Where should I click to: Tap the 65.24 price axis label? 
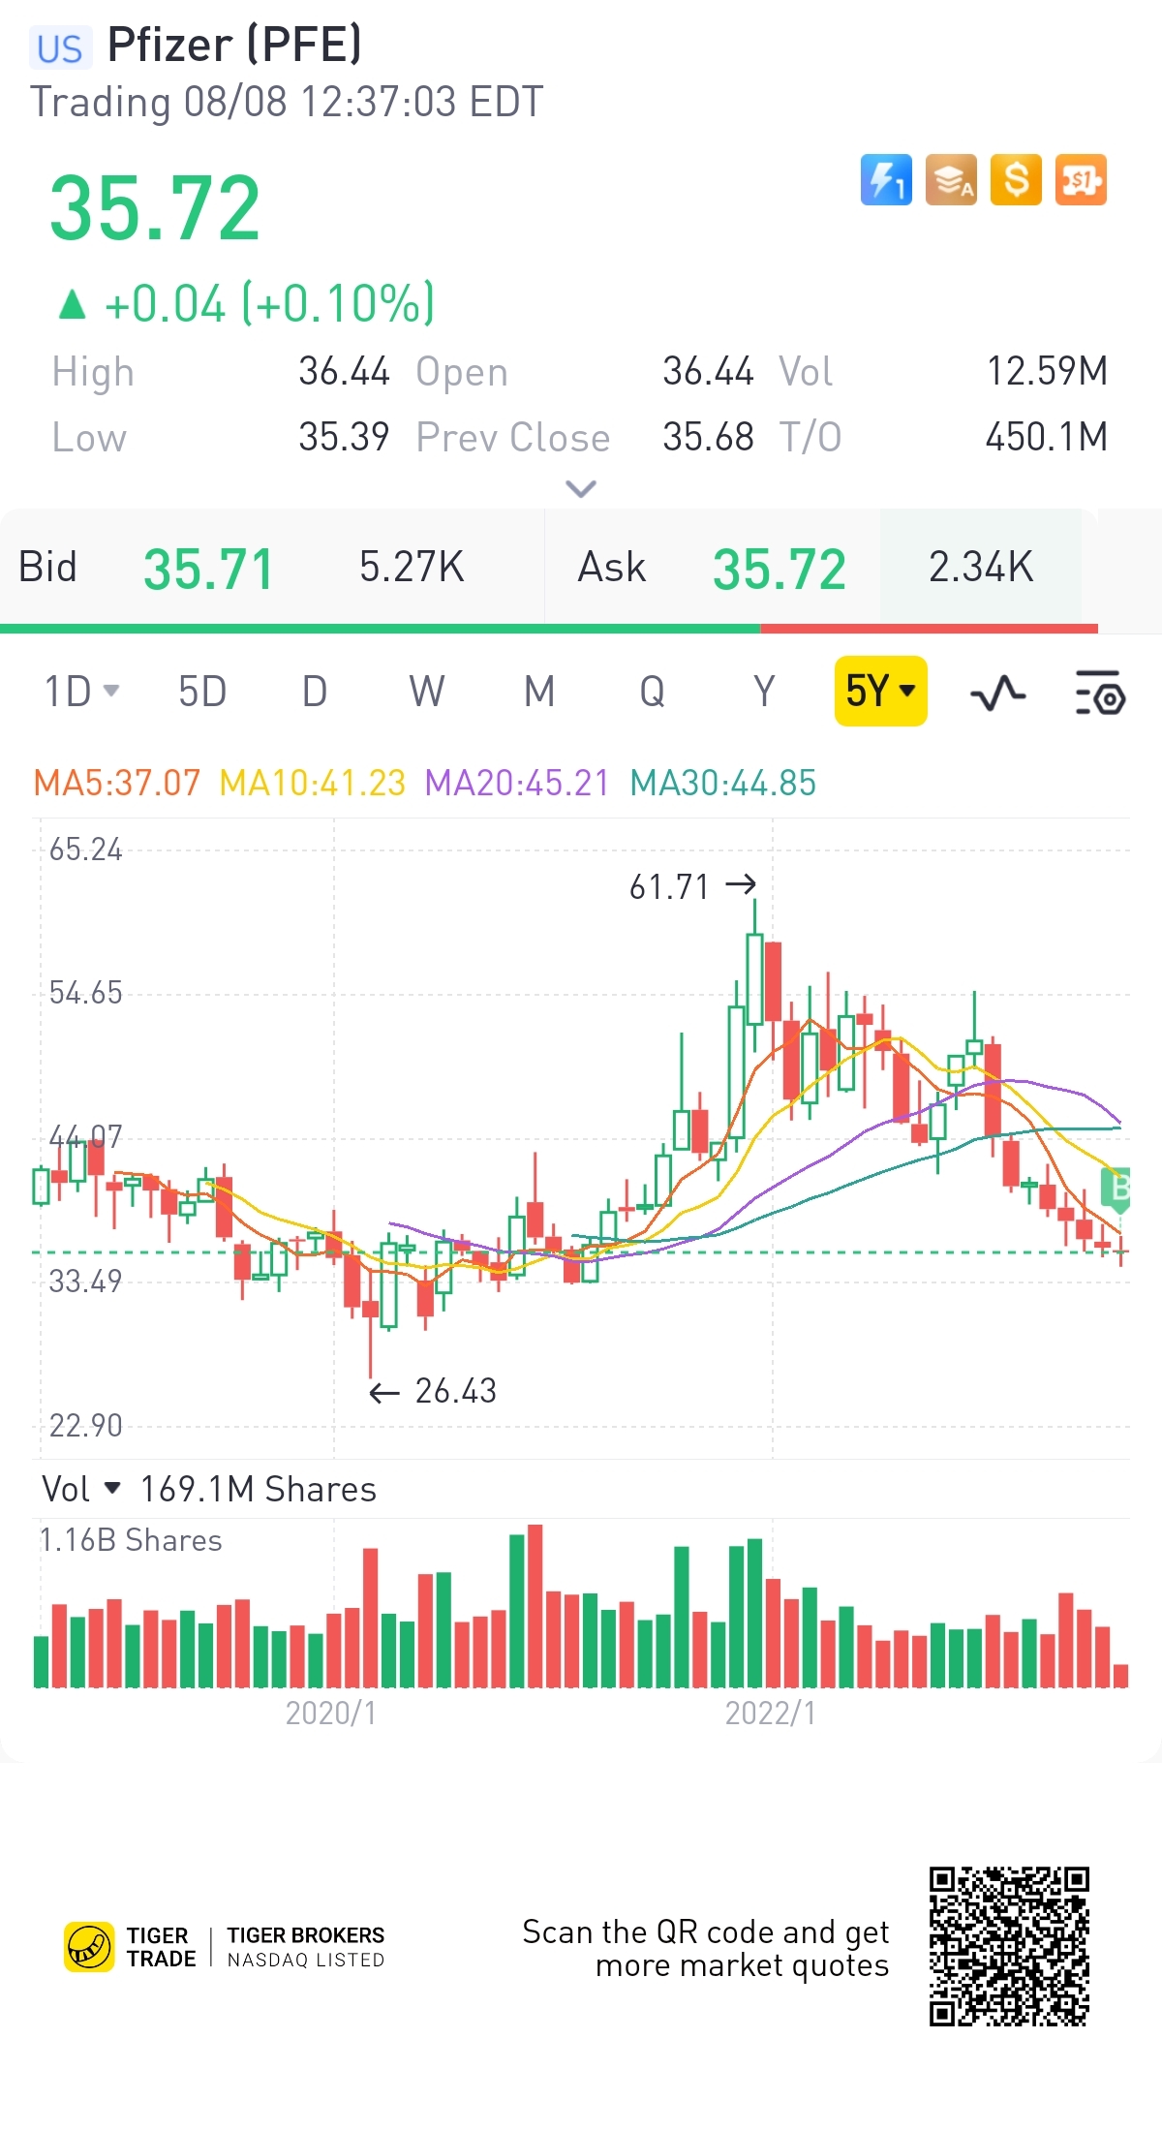click(86, 850)
